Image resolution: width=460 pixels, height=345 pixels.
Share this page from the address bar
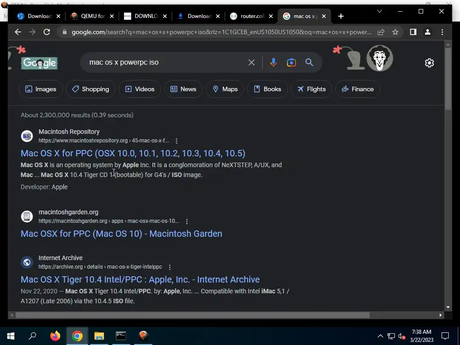coord(381,32)
